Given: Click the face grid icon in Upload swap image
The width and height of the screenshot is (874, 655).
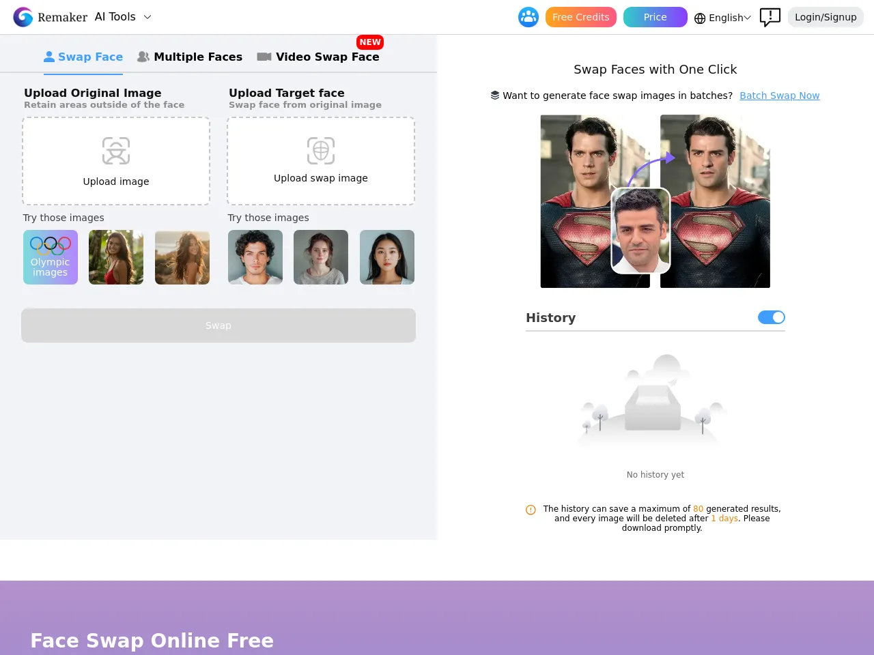Looking at the screenshot, I should click(321, 151).
